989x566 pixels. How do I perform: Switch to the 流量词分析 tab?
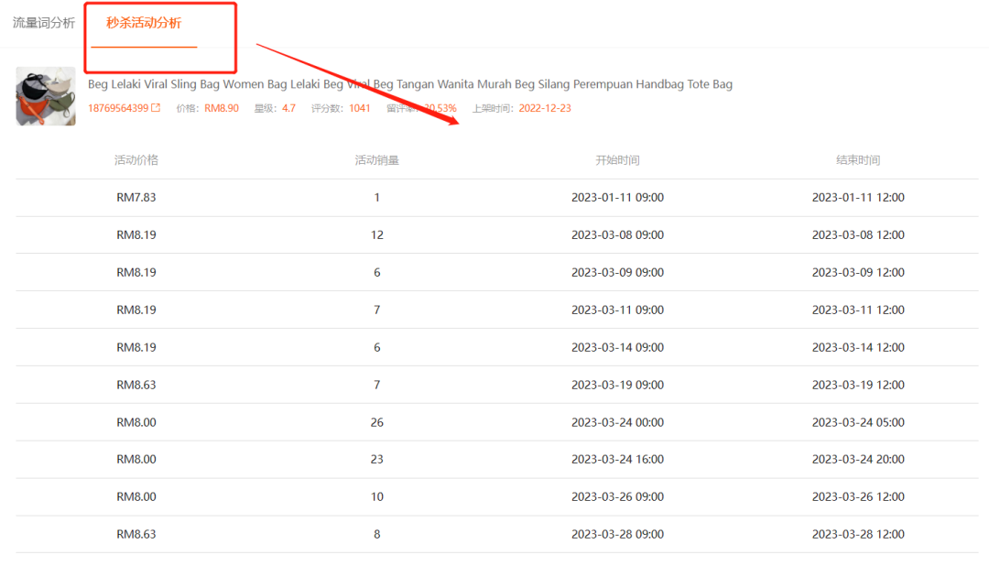tap(44, 23)
